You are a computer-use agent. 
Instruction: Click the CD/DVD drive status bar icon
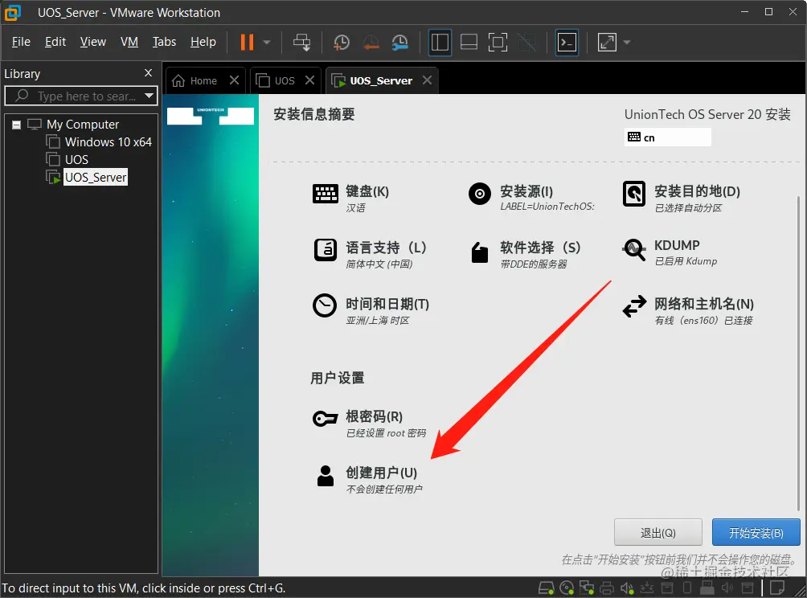tap(567, 588)
